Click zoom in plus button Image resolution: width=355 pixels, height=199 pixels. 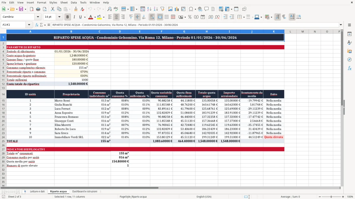point(343,197)
